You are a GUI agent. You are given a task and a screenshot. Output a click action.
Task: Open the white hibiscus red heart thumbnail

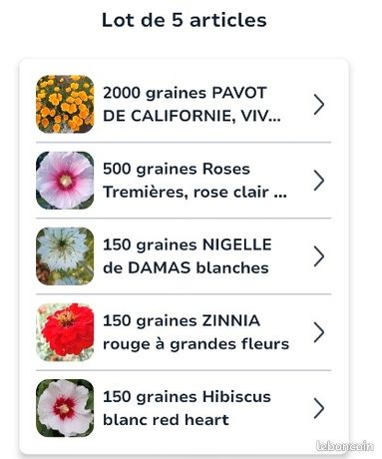click(65, 408)
